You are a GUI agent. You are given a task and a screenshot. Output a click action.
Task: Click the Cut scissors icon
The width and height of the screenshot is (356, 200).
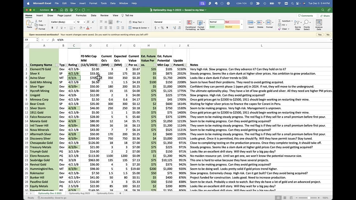(x=37, y=21)
